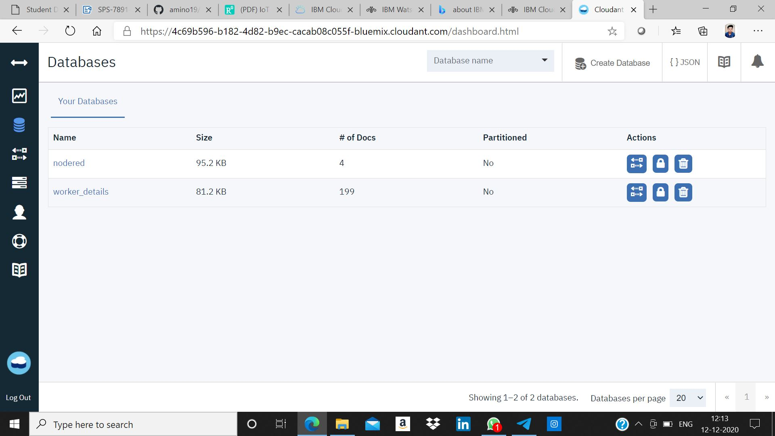The width and height of the screenshot is (775, 436).
Task: Open the Monitoring chart icon in sidebar
Action: point(19,96)
